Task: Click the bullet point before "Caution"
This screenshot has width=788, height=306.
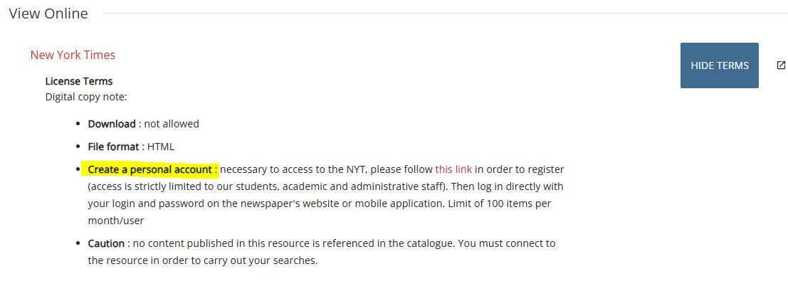Action: click(x=78, y=243)
